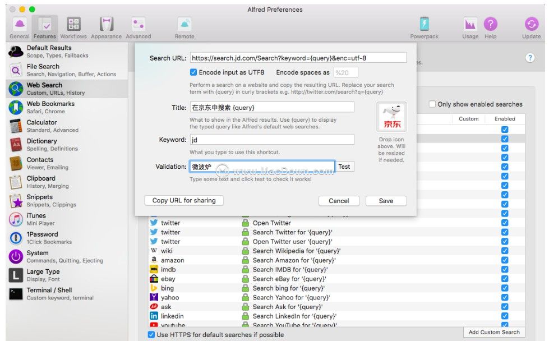Open Web Bookmarks feature

pos(67,107)
